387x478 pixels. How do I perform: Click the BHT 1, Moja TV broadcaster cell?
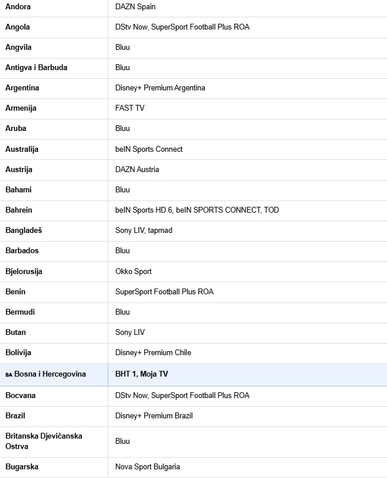tap(247, 375)
